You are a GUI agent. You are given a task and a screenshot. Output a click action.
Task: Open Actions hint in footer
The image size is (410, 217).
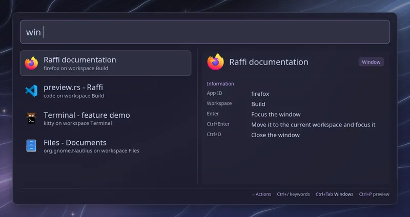261,194
